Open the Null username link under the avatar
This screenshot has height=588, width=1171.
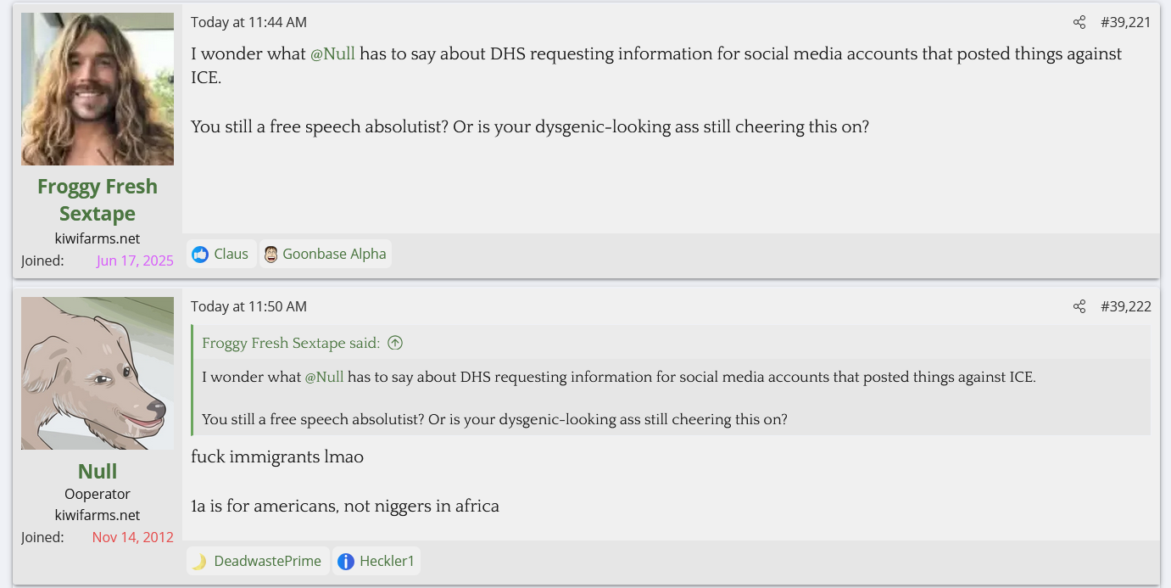tap(98, 471)
